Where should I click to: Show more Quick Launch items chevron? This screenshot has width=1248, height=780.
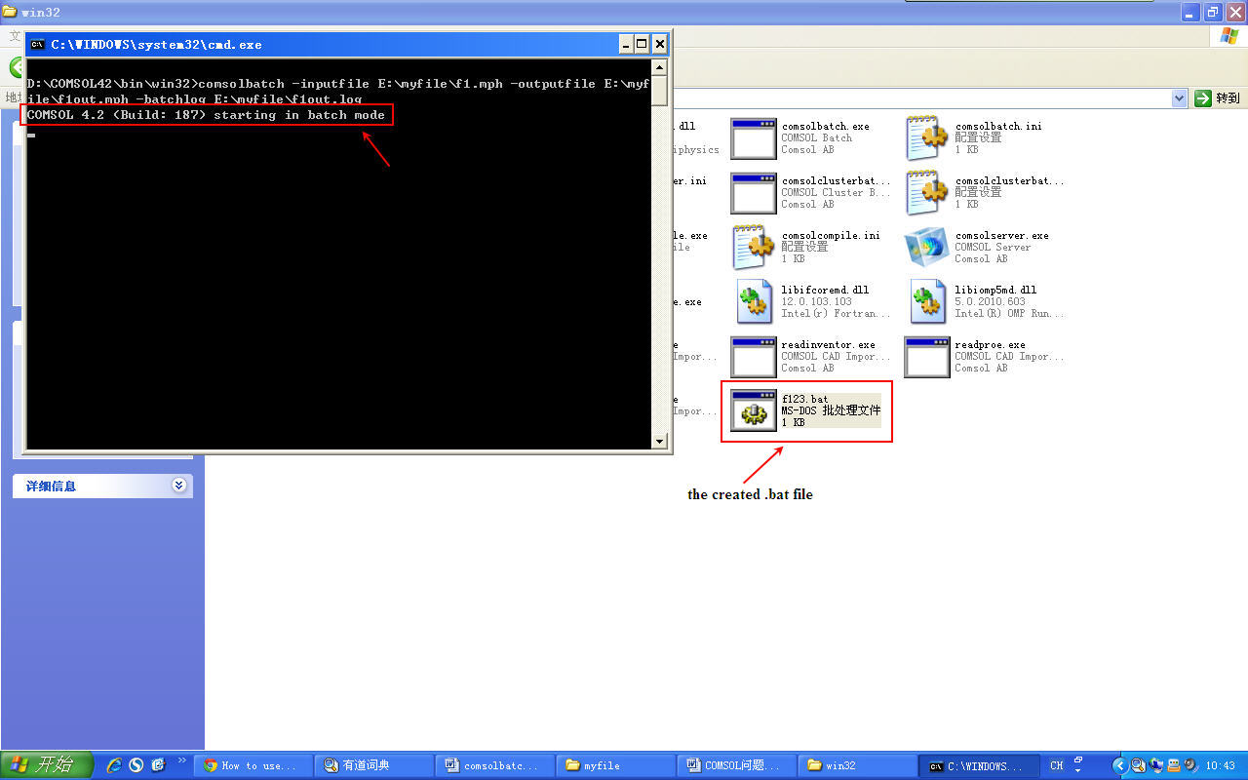(181, 760)
